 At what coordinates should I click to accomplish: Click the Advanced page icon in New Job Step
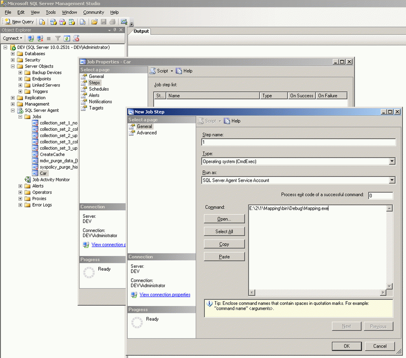coord(132,133)
